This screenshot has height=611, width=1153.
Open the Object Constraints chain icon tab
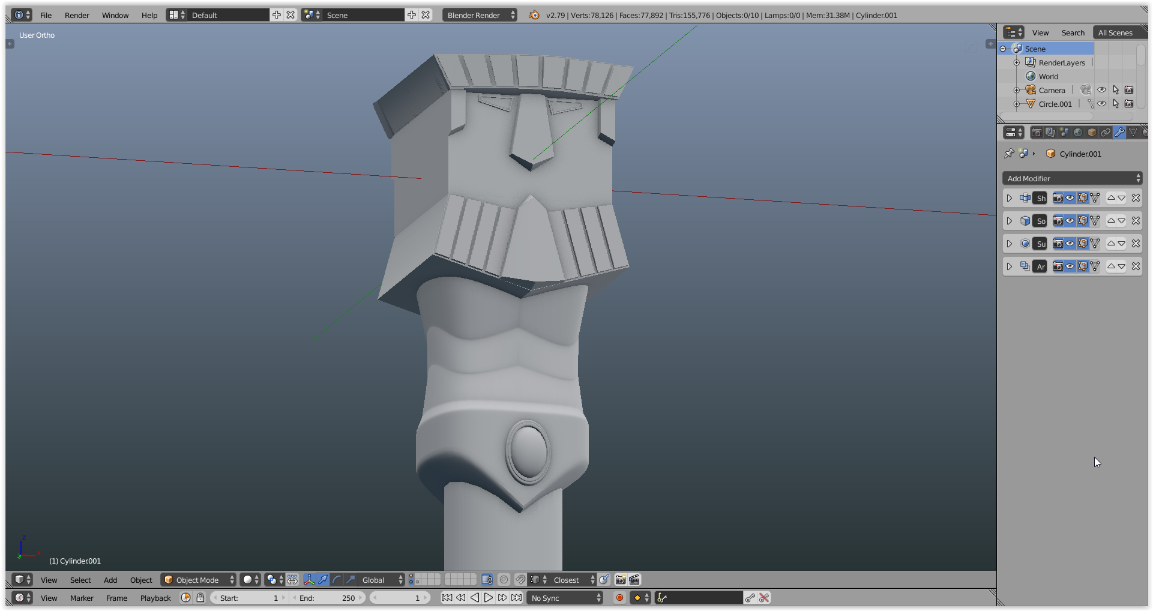pos(1106,133)
